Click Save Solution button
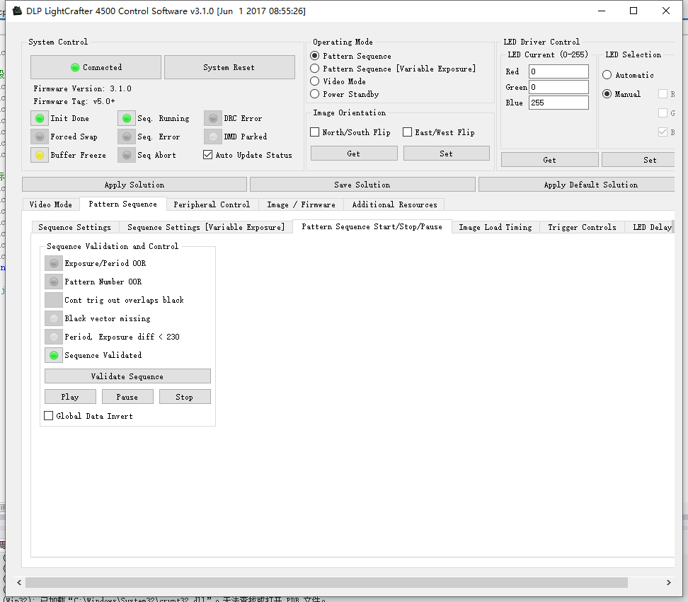The image size is (688, 602). [x=362, y=185]
